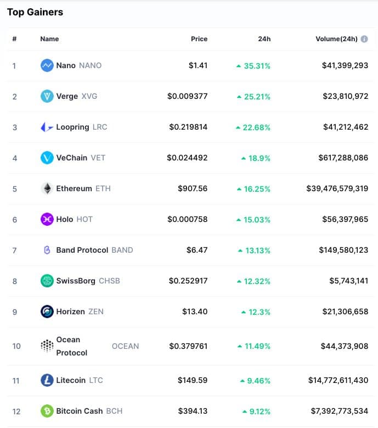This screenshot has width=378, height=428.
Task: Click the SwissBorg green logo icon
Action: click(47, 281)
